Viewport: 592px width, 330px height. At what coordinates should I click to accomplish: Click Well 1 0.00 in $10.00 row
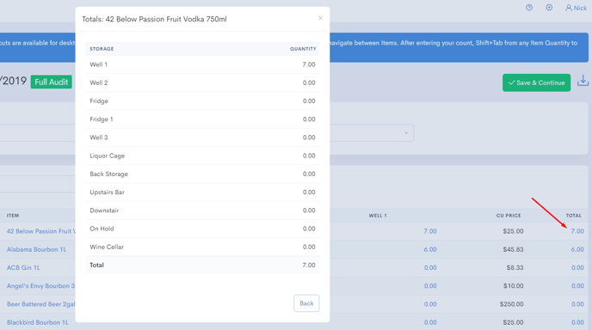[430, 286]
